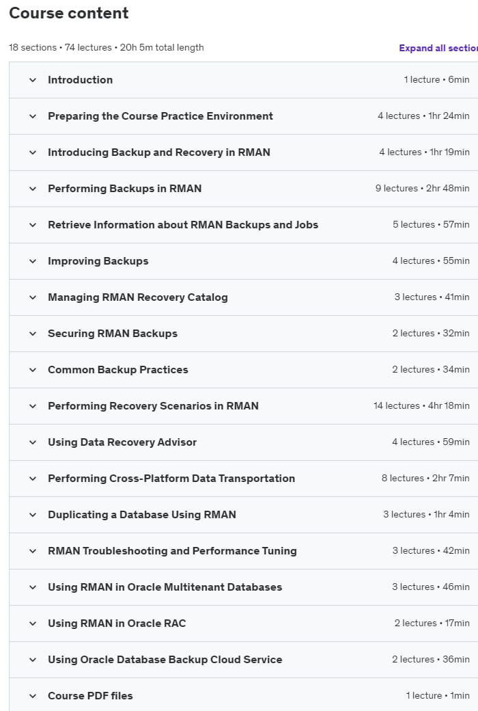Toggle chevron for Performing Backups in RMAN
Screen dimensions: 478x711
[x=33, y=189]
